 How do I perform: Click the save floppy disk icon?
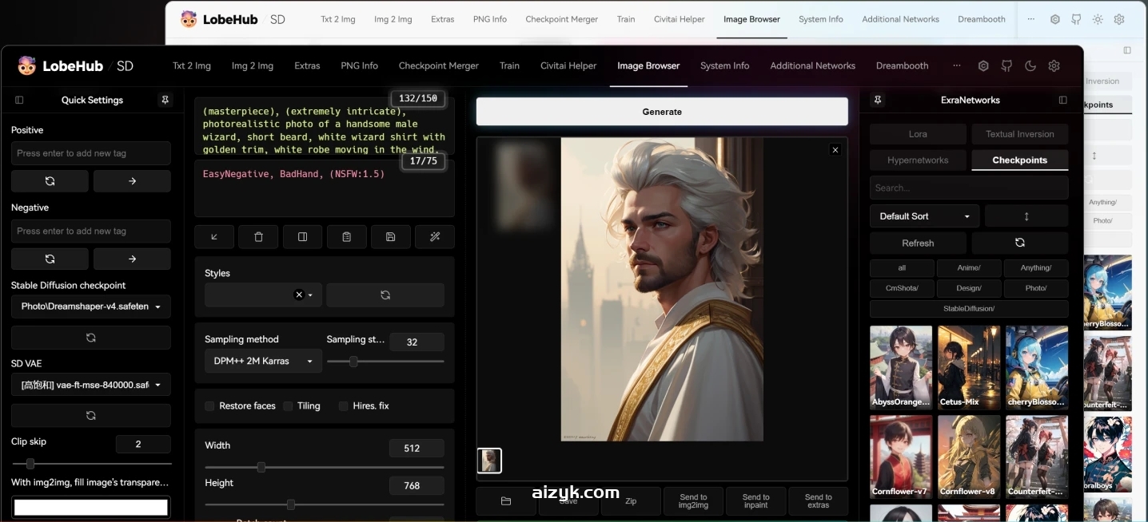point(390,237)
